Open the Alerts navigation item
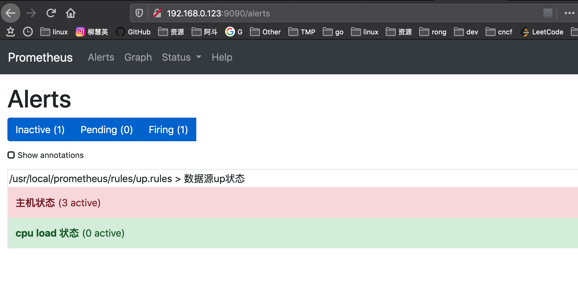The image size is (578, 288). 101,57
